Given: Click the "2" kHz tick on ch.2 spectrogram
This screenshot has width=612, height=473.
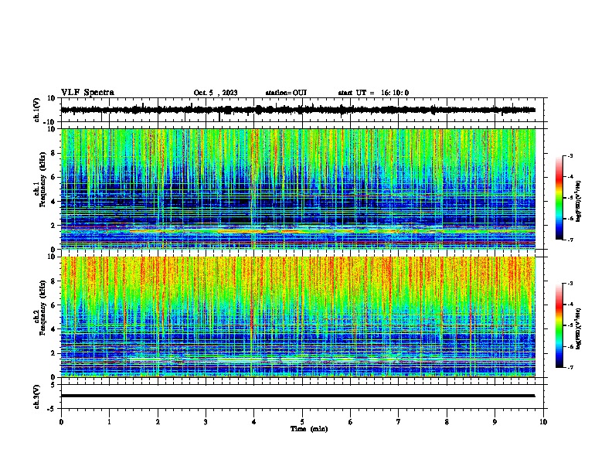Looking at the screenshot, I should (x=53, y=353).
